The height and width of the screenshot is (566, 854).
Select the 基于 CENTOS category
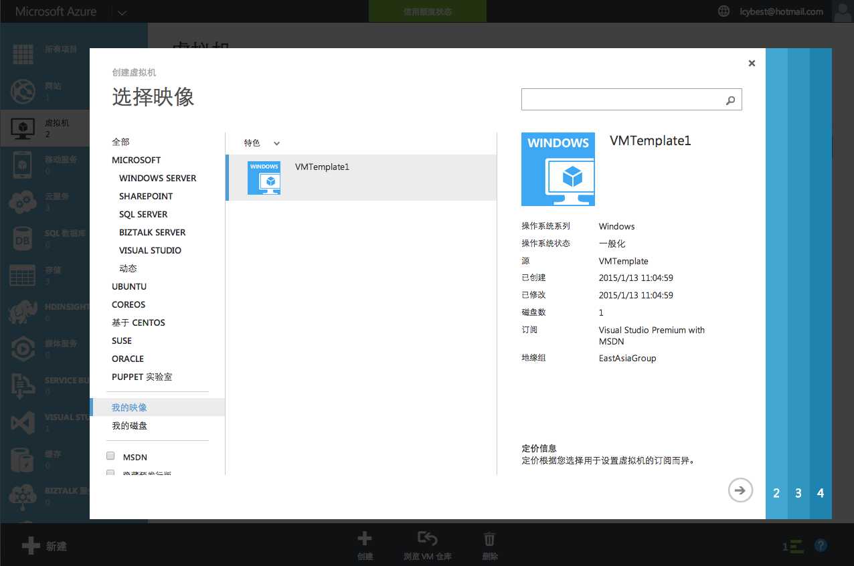[x=139, y=322]
